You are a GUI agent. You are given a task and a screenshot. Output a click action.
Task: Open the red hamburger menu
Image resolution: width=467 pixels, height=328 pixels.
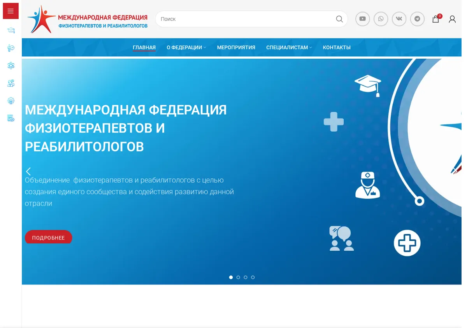click(11, 11)
